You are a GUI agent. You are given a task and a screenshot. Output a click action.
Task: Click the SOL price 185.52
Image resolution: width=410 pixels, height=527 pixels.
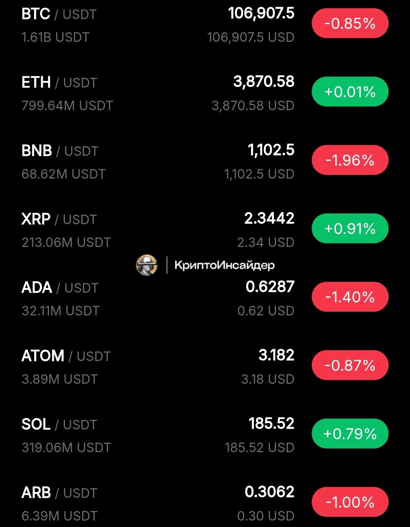[x=271, y=424]
